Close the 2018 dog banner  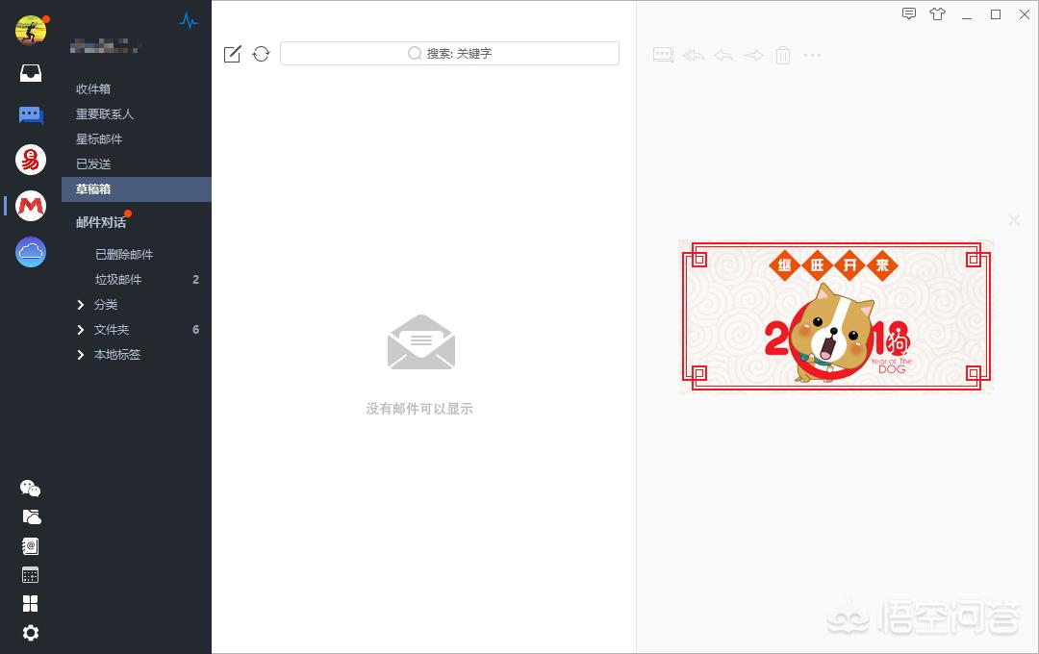click(1014, 220)
